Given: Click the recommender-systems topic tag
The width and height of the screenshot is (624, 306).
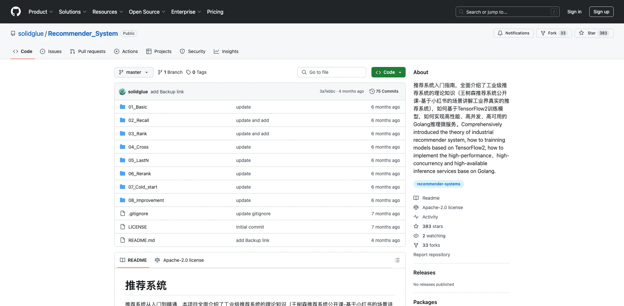Looking at the screenshot, I should [x=438, y=184].
